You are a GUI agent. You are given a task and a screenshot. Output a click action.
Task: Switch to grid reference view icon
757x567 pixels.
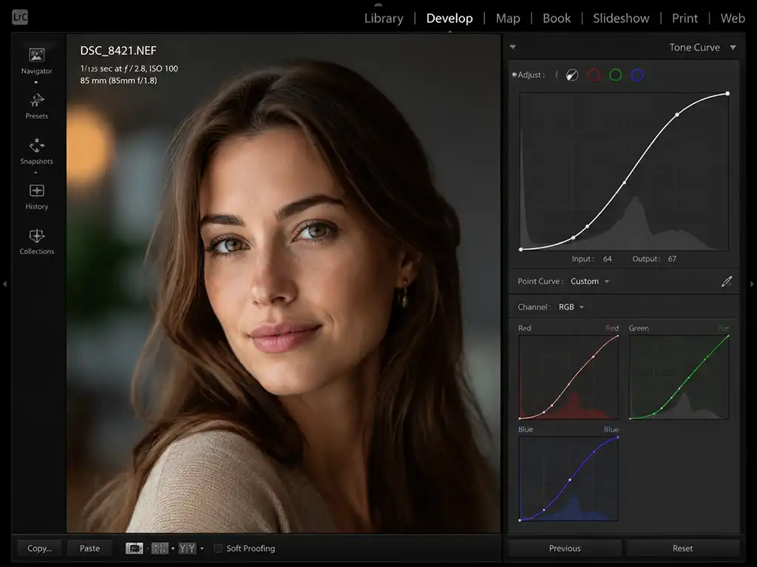[160, 549]
